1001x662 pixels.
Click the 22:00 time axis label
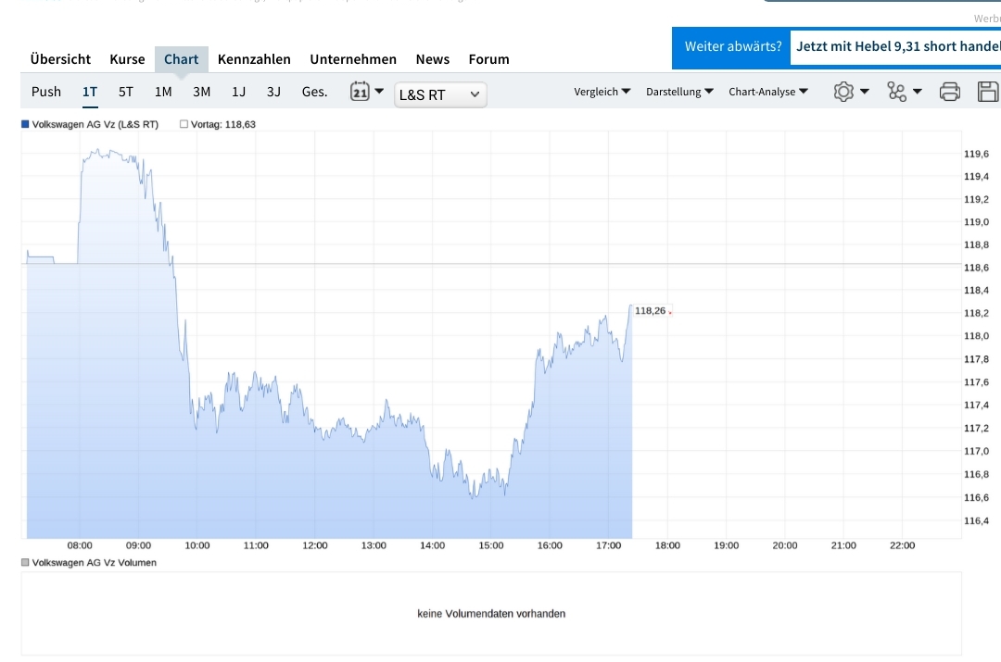click(902, 545)
